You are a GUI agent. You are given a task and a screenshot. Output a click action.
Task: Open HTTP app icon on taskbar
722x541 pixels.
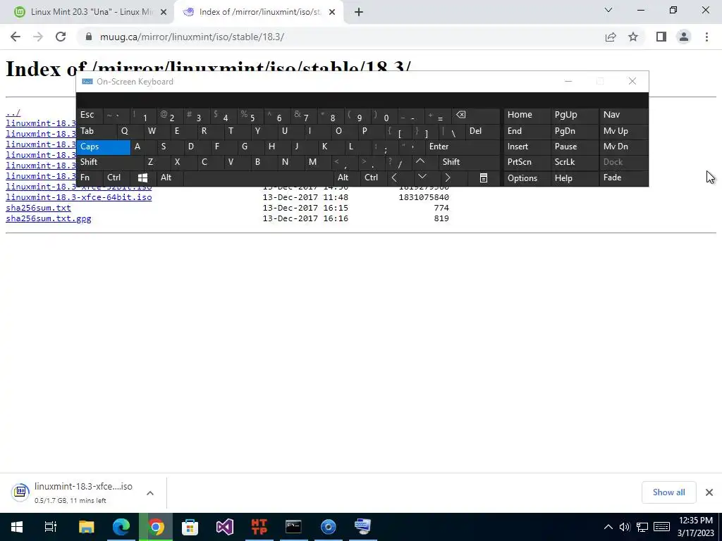click(x=259, y=527)
